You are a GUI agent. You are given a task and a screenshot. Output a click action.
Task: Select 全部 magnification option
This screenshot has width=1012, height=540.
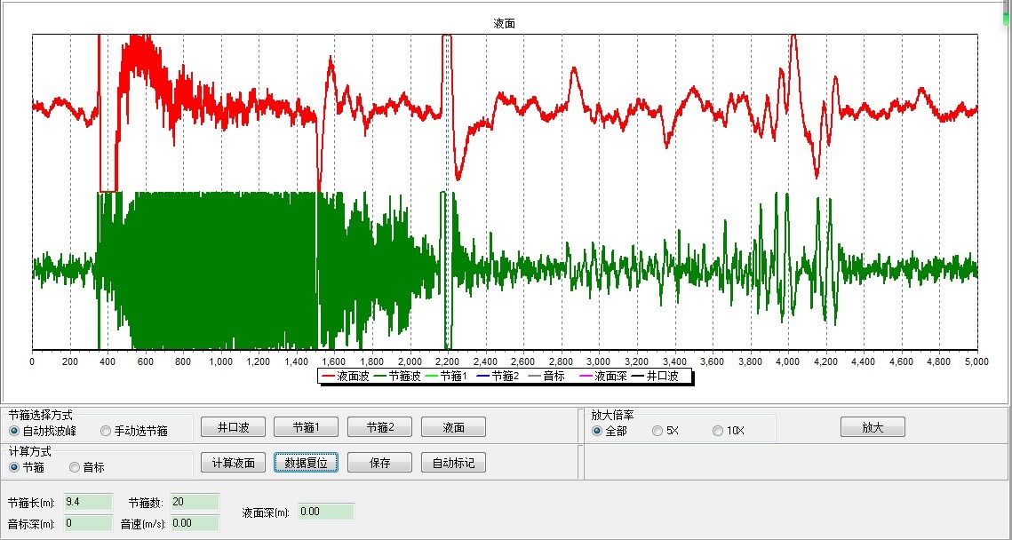tap(597, 431)
